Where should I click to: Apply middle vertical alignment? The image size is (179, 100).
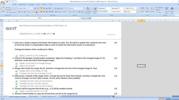[x=44, y=8]
